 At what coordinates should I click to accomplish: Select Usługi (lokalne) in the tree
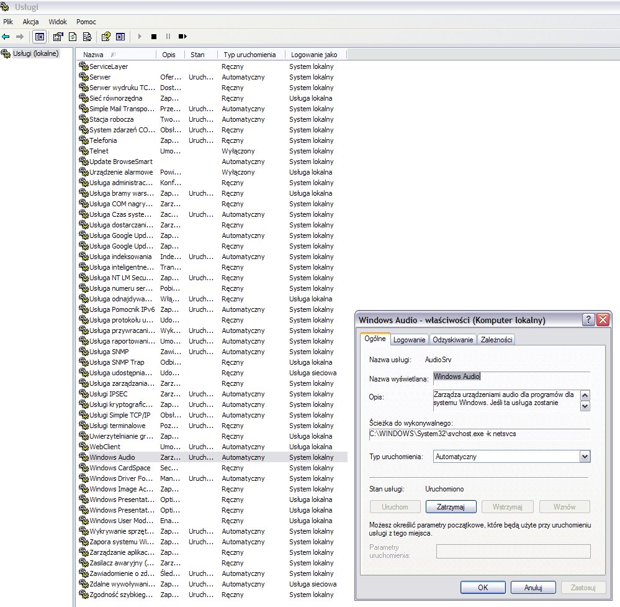35,53
